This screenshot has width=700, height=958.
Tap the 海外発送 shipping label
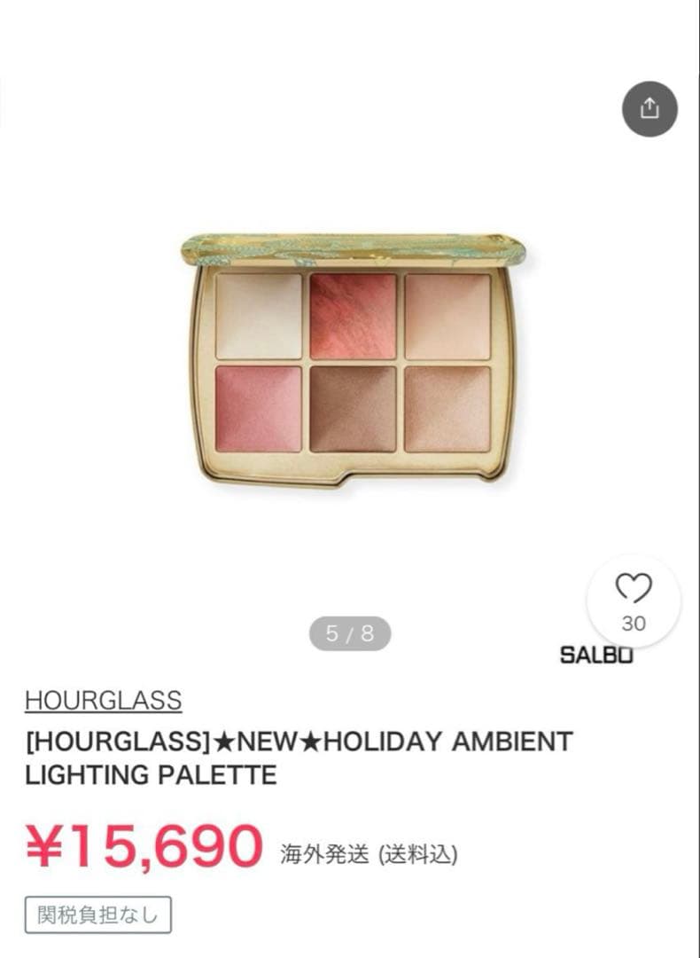pyautogui.click(x=324, y=854)
